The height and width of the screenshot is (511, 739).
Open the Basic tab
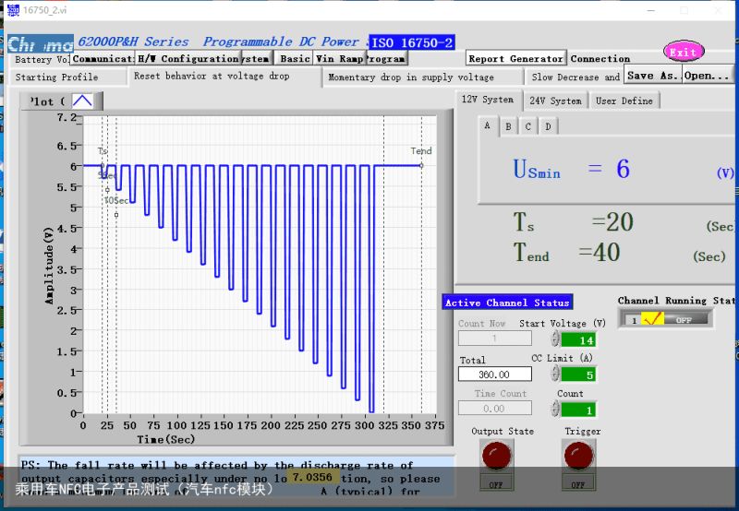click(294, 58)
